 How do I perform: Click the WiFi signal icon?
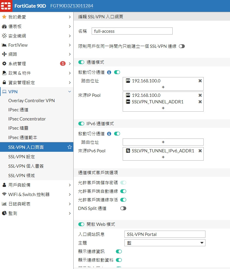pyautogui.click(x=4, y=194)
